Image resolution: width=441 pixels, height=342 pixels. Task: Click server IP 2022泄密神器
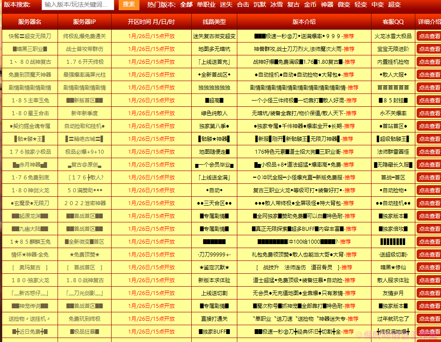click(x=85, y=203)
